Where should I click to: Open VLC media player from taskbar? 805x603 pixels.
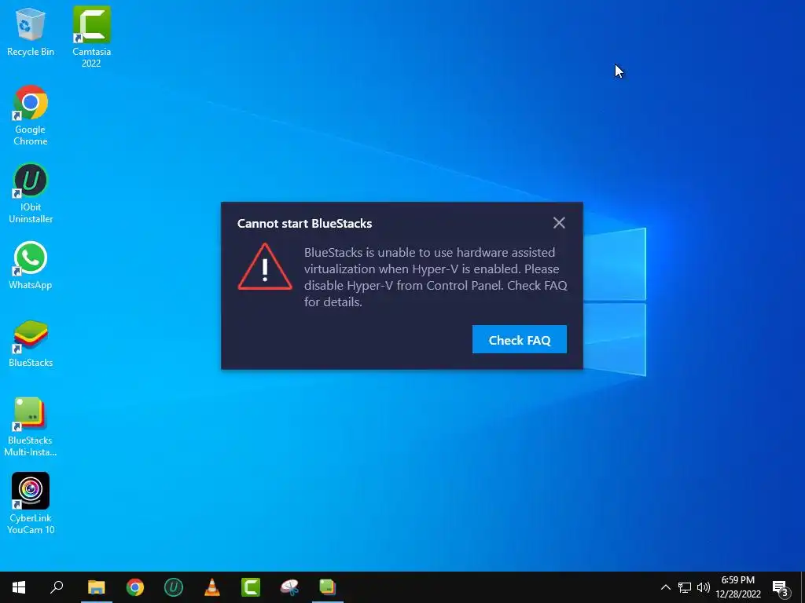[212, 587]
